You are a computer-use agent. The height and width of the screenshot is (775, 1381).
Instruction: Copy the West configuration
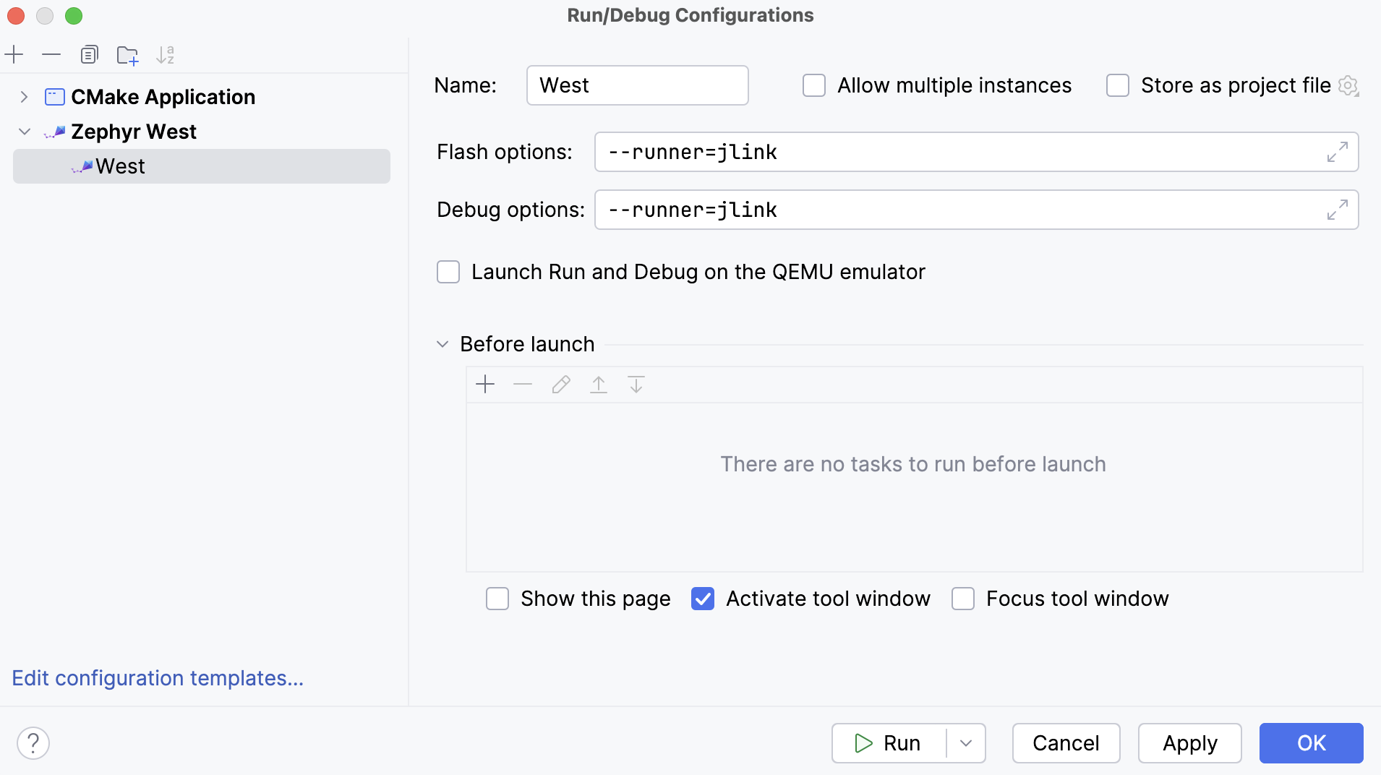point(90,54)
